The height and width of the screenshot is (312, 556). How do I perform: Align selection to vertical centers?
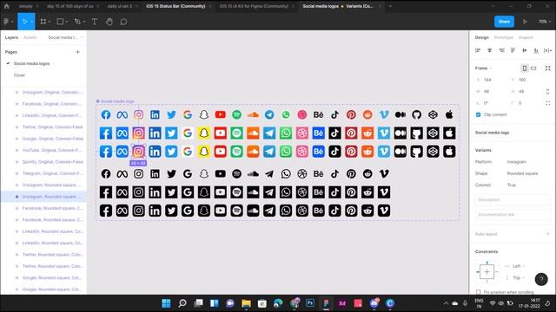point(525,50)
